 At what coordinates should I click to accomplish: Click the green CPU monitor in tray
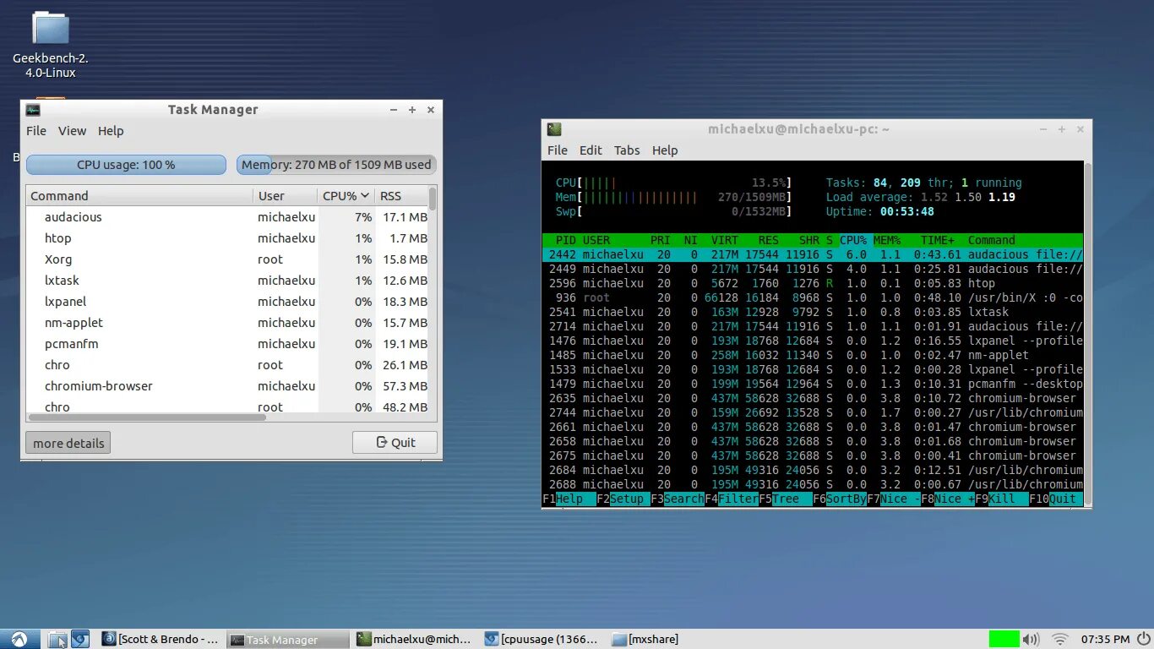click(x=1004, y=640)
